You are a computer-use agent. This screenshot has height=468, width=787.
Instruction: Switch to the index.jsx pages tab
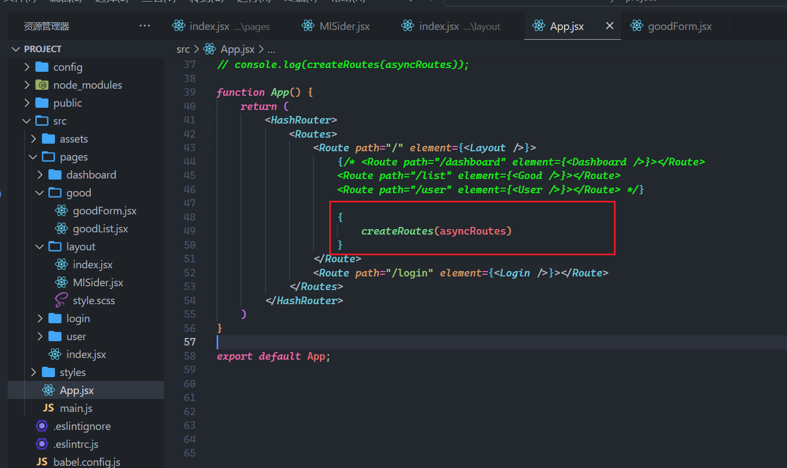[222, 26]
